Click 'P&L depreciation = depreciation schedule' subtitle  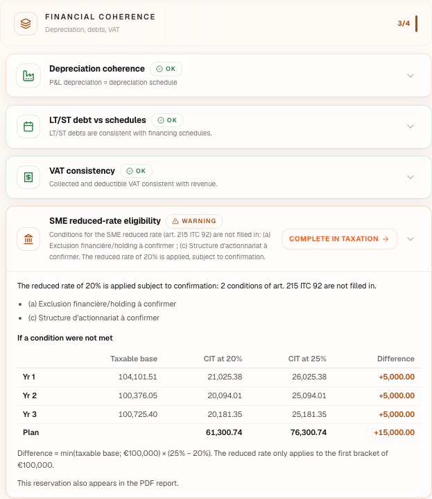pos(113,83)
